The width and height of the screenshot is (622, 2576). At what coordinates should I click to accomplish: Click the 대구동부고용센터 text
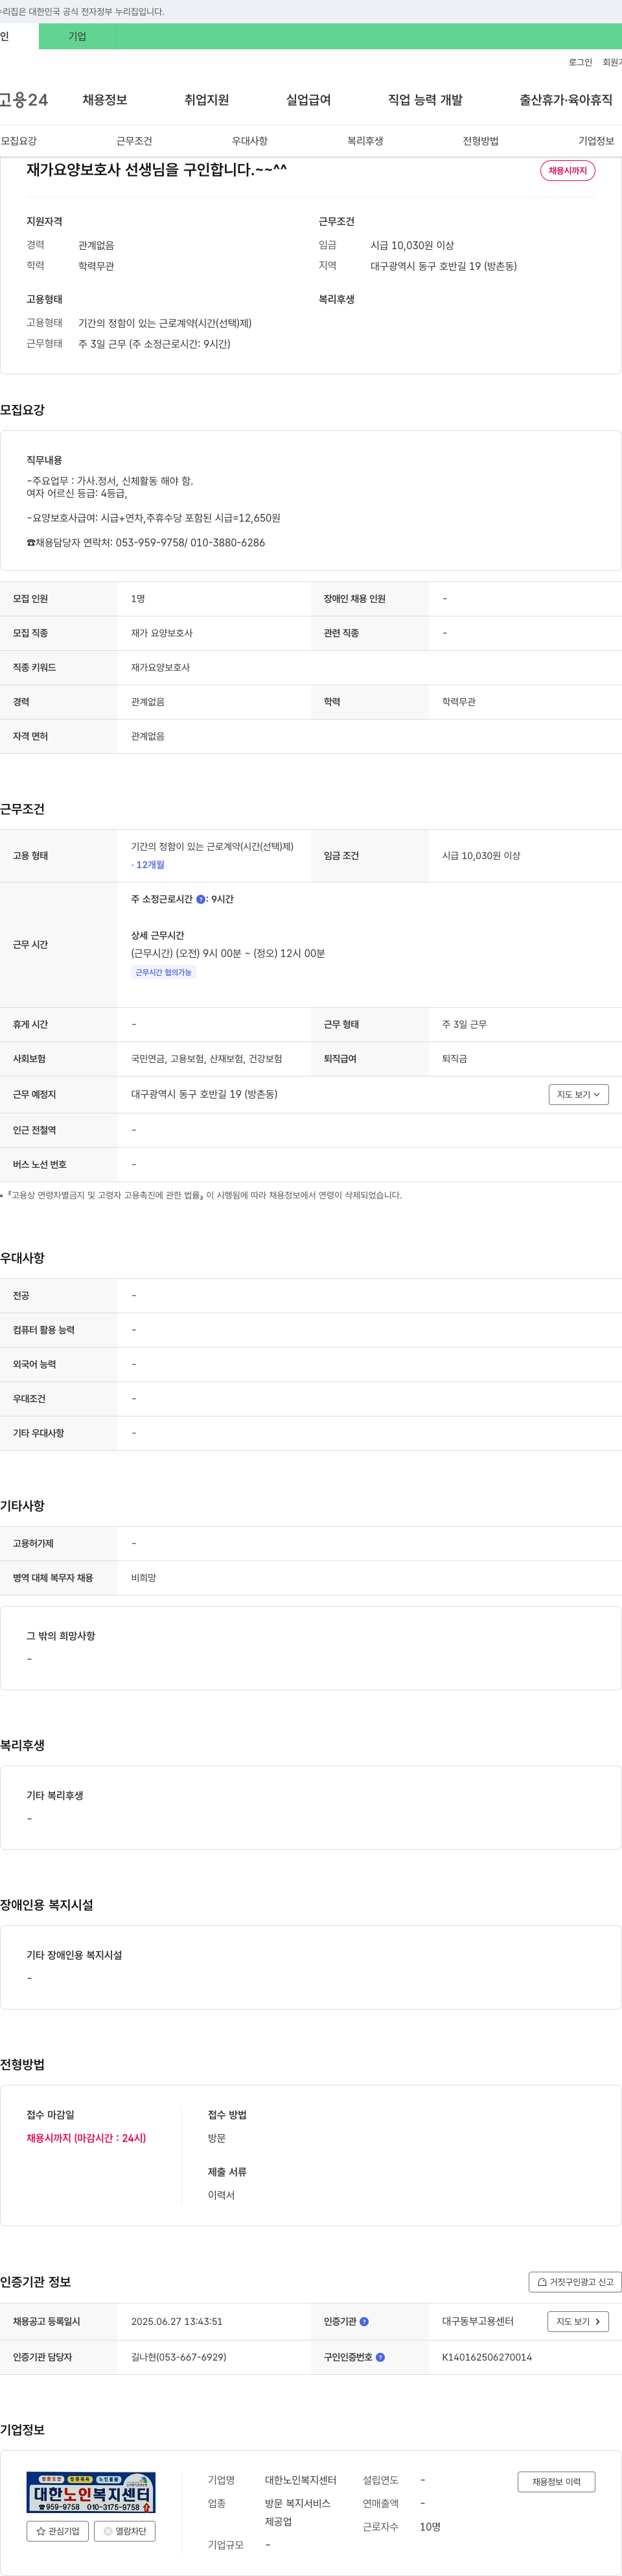point(478,2321)
